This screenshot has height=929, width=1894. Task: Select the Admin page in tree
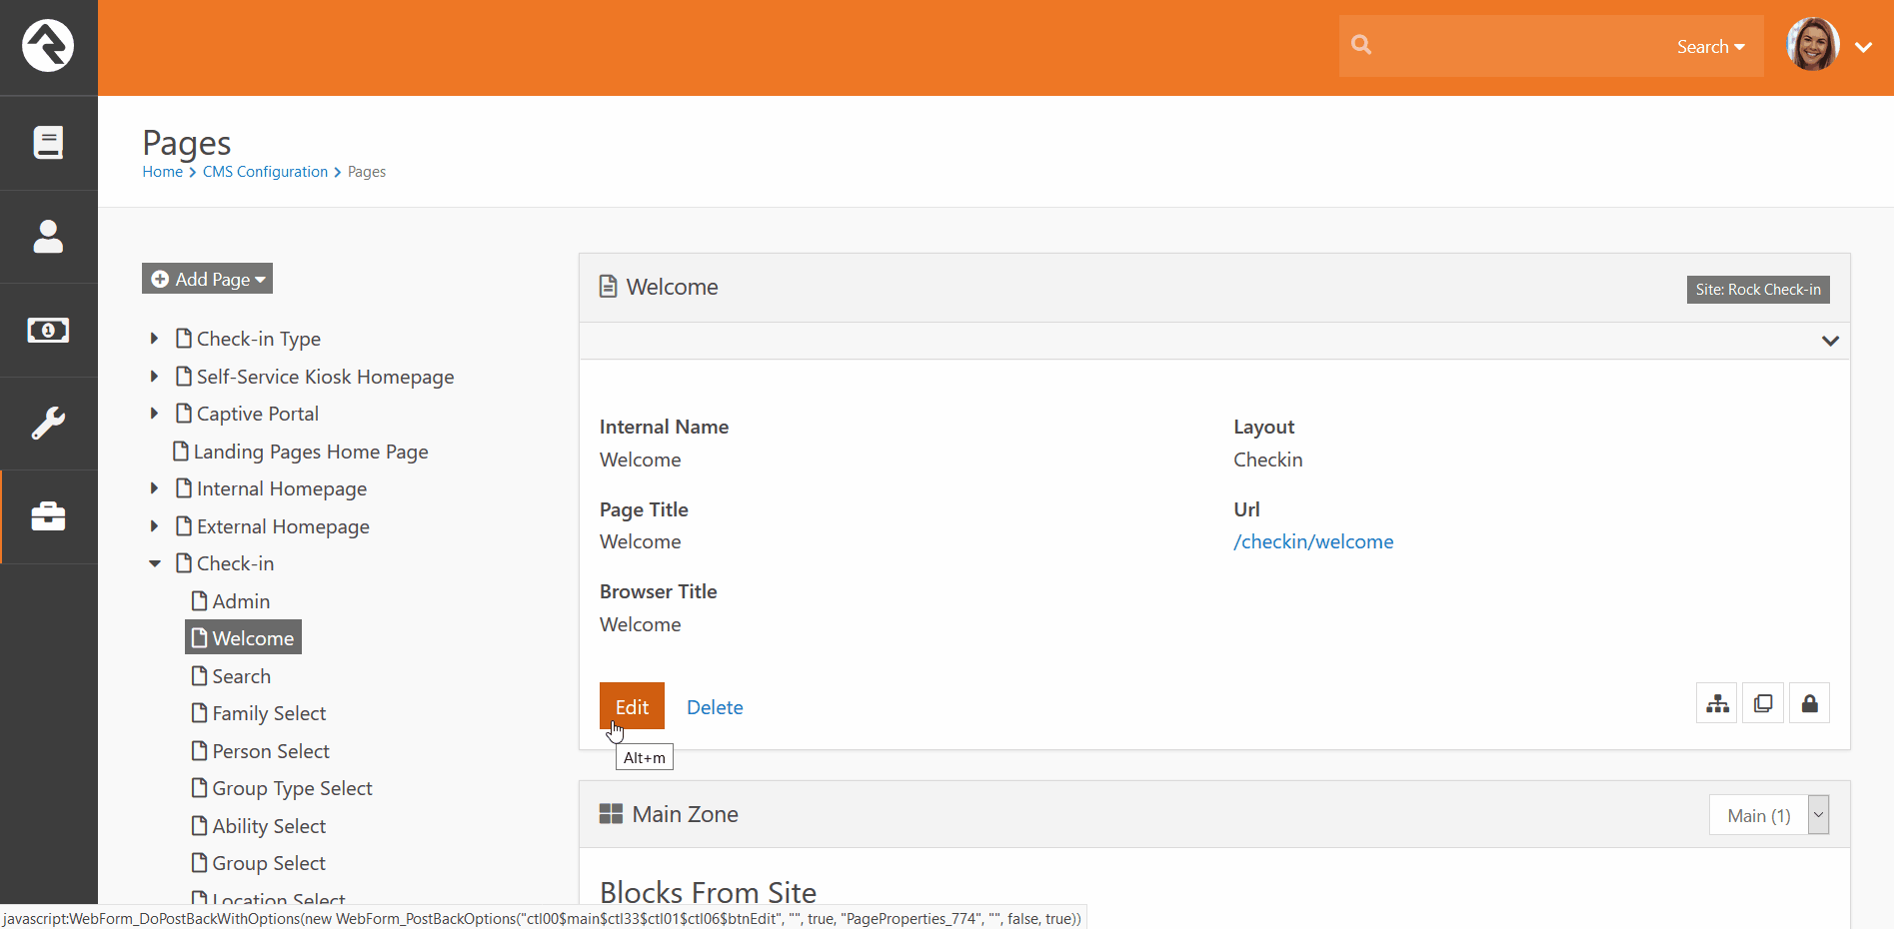click(x=241, y=601)
